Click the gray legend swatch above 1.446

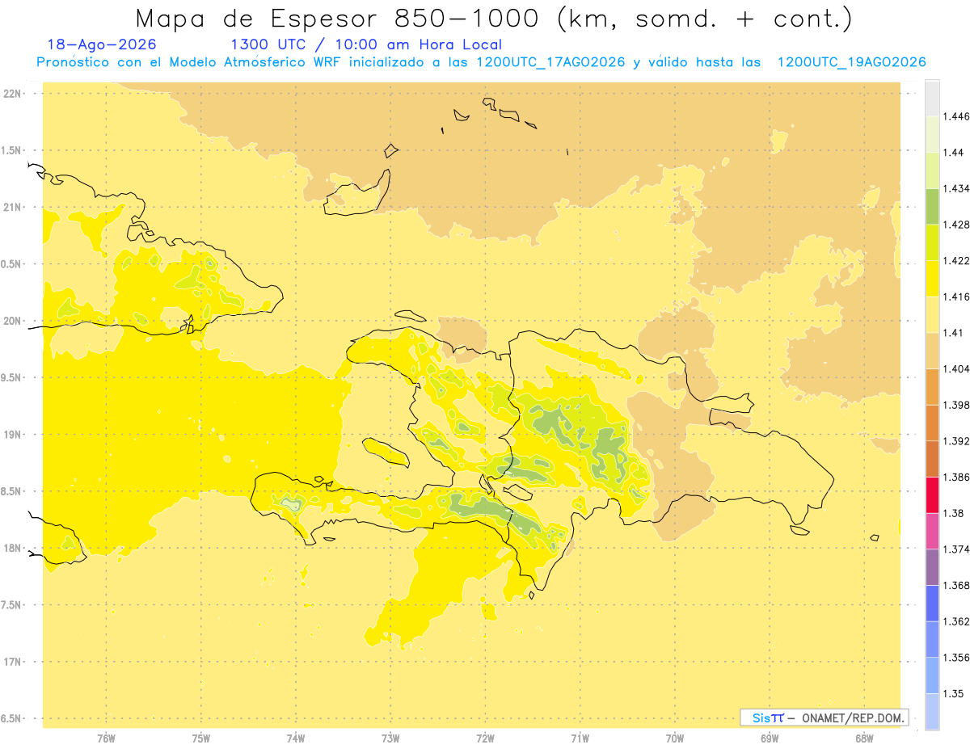(x=932, y=98)
